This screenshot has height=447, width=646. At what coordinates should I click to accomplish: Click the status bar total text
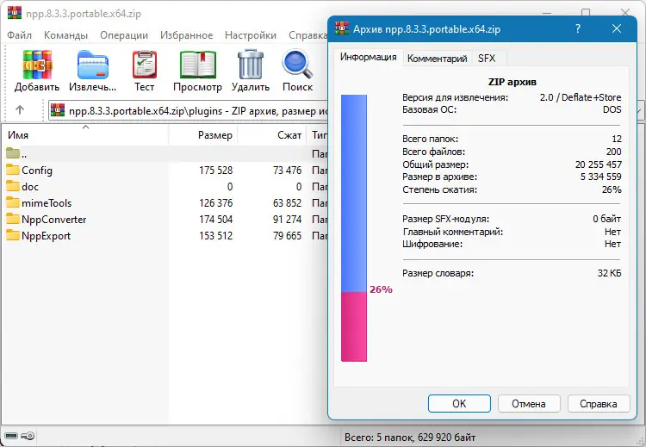tap(410, 438)
